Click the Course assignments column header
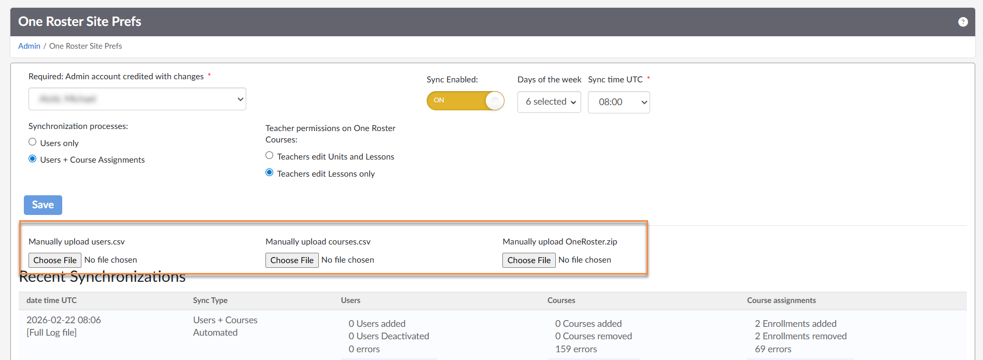 pos(781,300)
